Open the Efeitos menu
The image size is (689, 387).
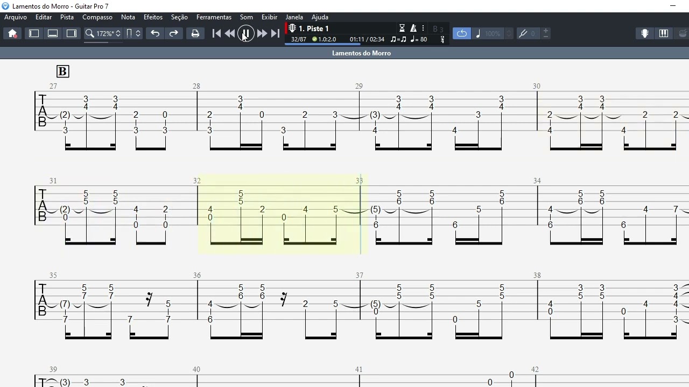(153, 17)
